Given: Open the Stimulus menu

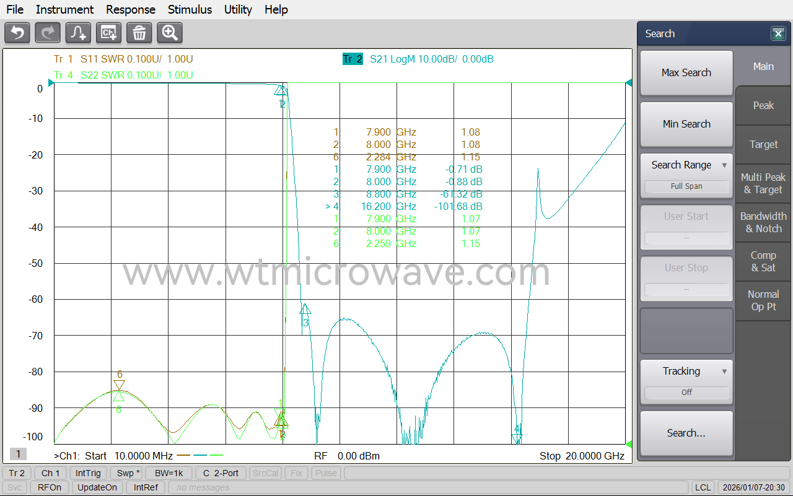Looking at the screenshot, I should click(x=190, y=9).
